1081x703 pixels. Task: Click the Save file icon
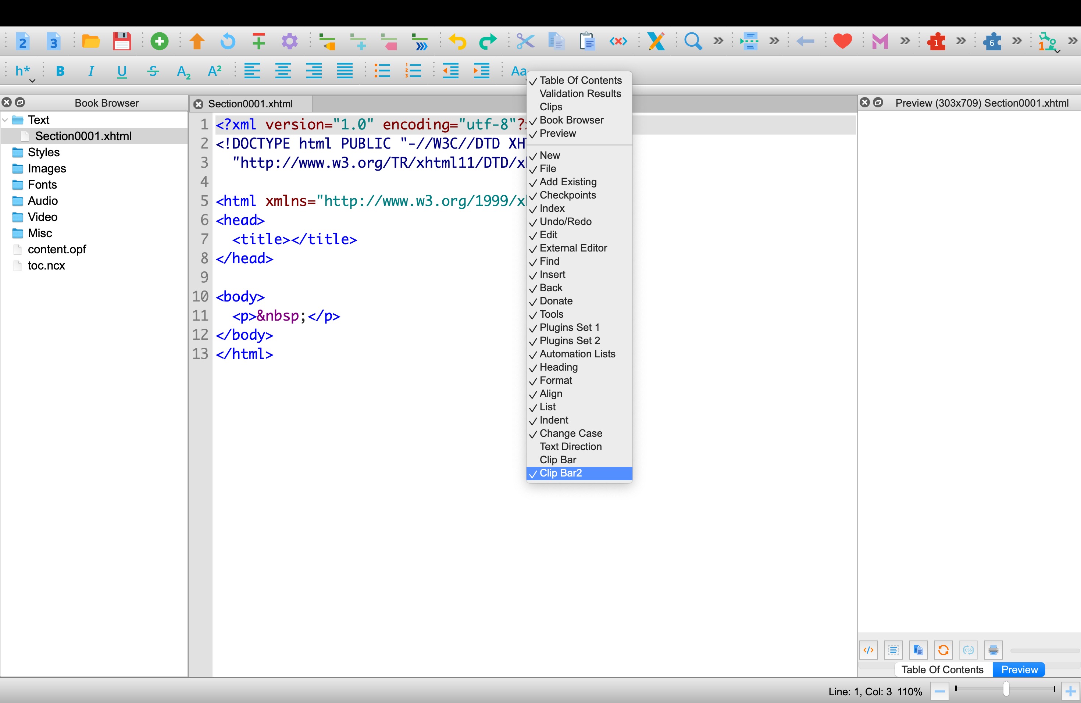(x=121, y=41)
